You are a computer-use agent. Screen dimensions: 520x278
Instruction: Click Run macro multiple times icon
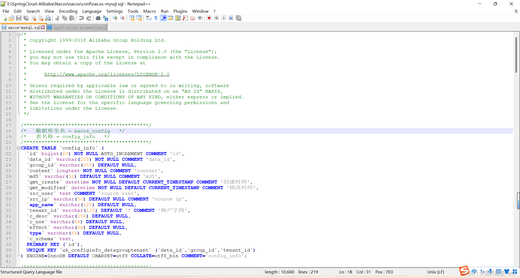coord(231,18)
